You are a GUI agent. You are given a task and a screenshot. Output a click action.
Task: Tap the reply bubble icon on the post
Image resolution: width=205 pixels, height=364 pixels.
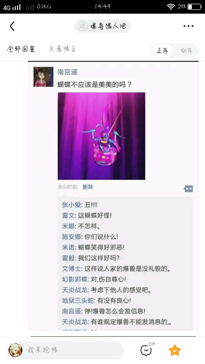pos(188,189)
